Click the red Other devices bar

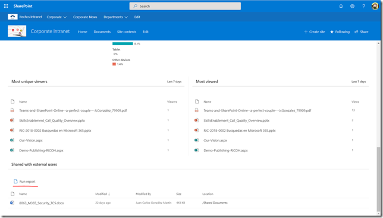coord(114,64)
